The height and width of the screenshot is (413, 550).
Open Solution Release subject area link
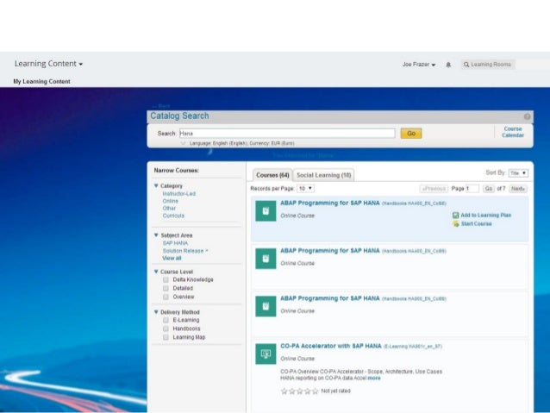click(184, 251)
